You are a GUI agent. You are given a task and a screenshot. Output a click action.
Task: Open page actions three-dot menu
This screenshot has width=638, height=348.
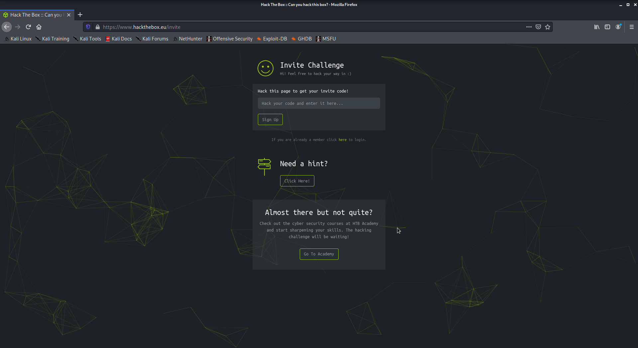[529, 27]
